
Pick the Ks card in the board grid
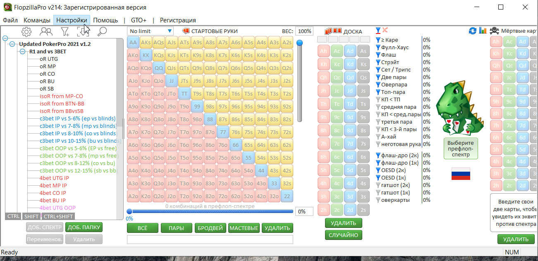point(363,65)
